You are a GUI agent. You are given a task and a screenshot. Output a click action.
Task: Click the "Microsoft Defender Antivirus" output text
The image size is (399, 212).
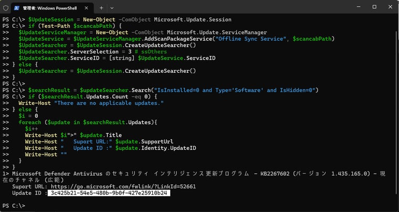(x=57, y=174)
